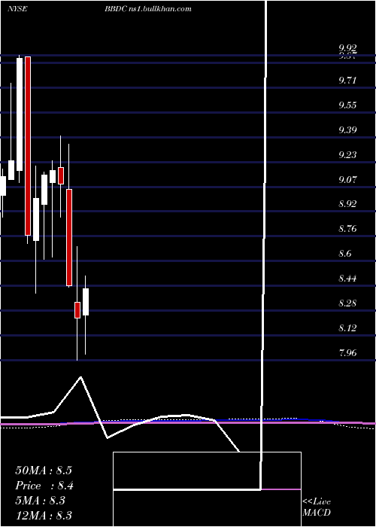Click the 9.92 price axis label
The image size is (376, 527).
pos(347,49)
